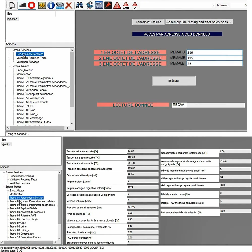Select Trame 07 OBD in upper Screens tree
Viewport: 252px width, 252px height.
point(25,106)
